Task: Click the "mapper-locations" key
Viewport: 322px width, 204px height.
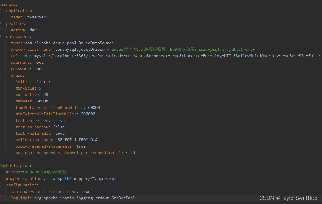Action: tap(25, 179)
